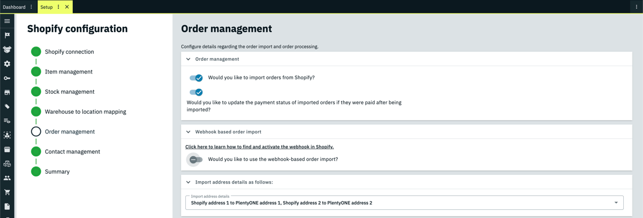643x218 pixels.
Task: Click the 'Shopify configuration' heading
Action: (77, 29)
